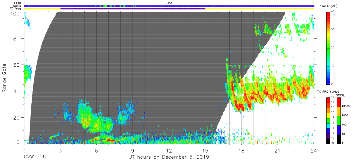Click the range gate tick label 80
353x163 pixels.
tap(17, 38)
